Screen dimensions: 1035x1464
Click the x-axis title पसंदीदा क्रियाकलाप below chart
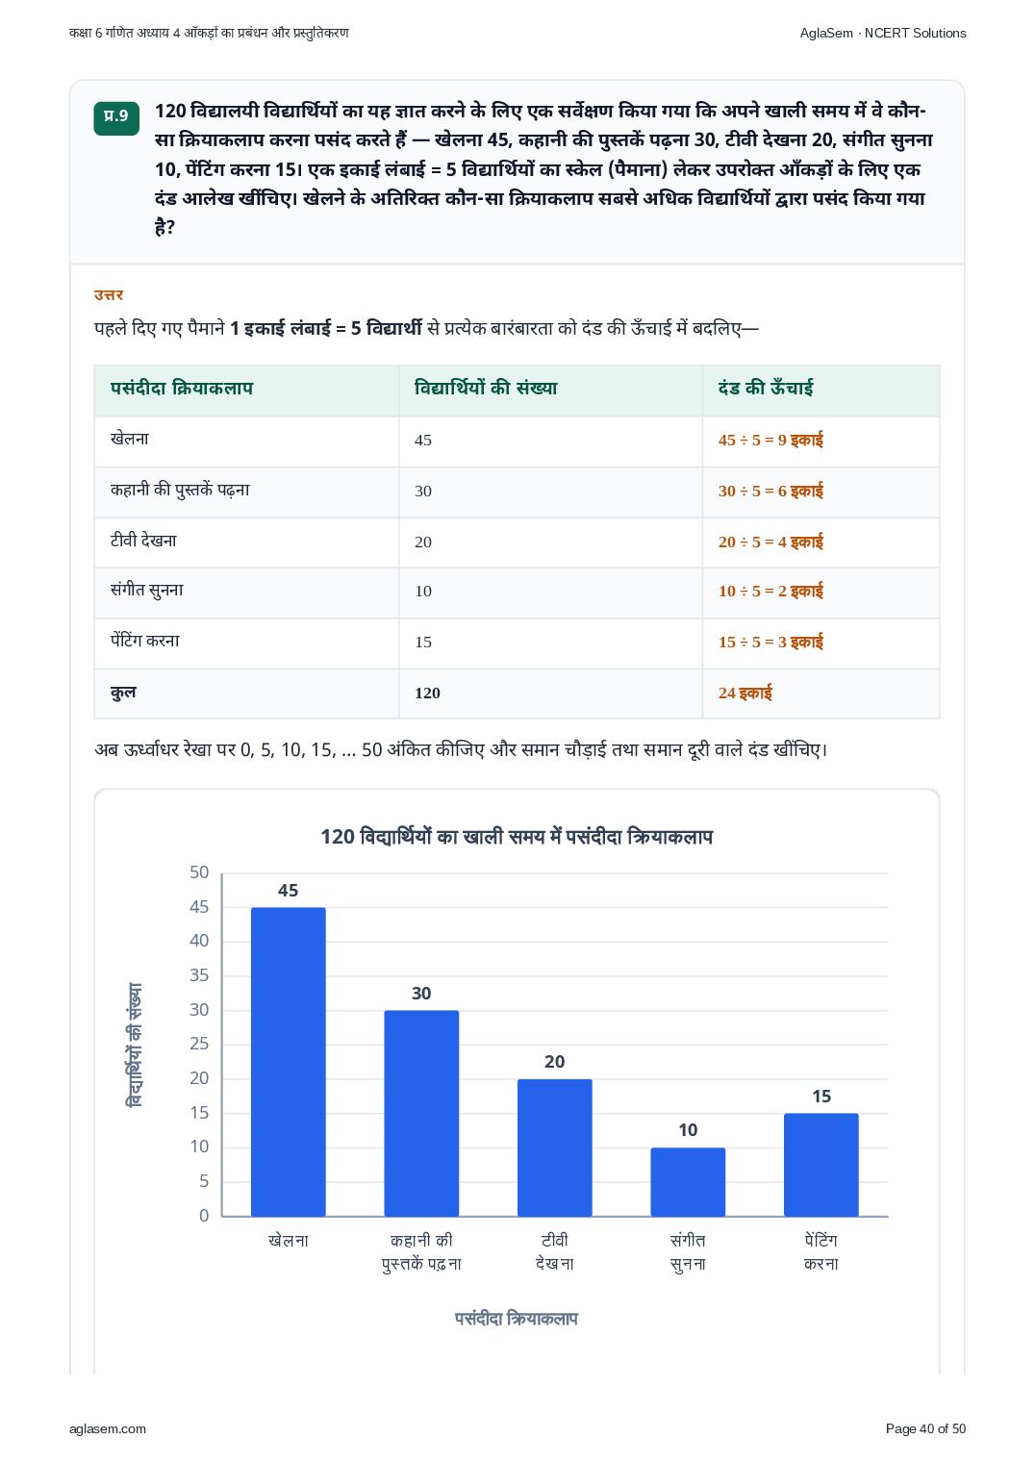(x=517, y=1319)
